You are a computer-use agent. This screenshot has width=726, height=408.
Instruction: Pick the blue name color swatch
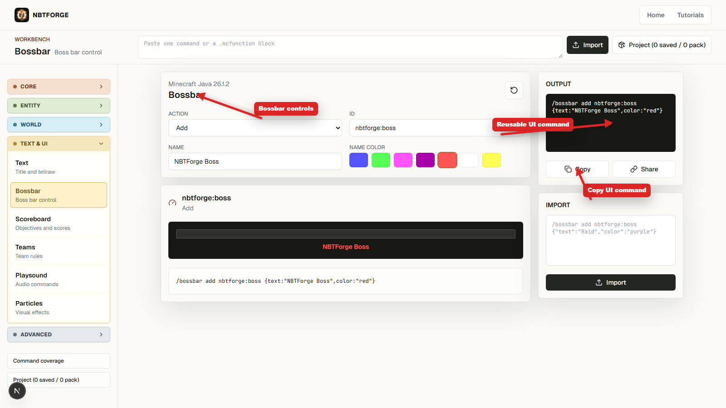tap(358, 160)
